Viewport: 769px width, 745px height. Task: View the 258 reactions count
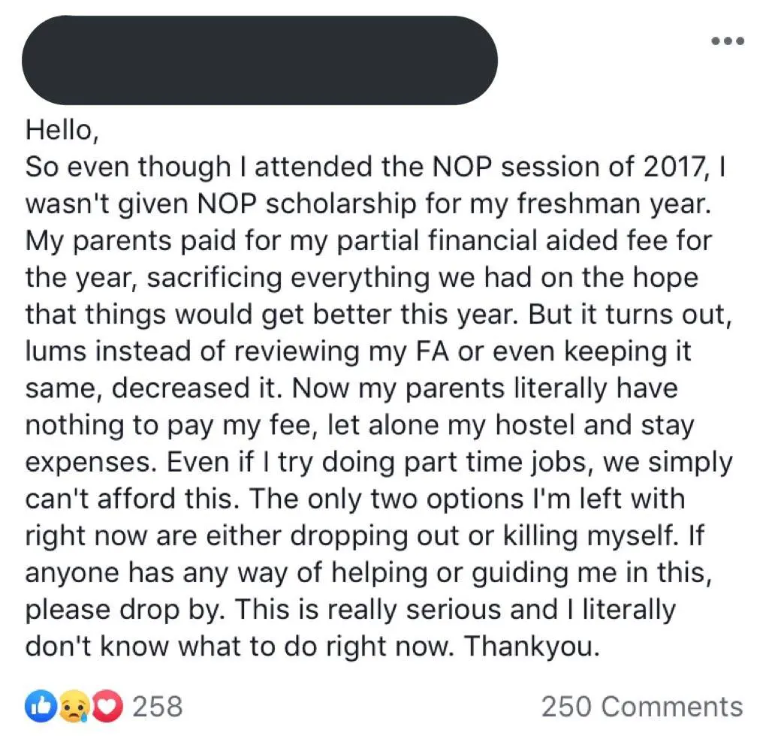pyautogui.click(x=158, y=706)
